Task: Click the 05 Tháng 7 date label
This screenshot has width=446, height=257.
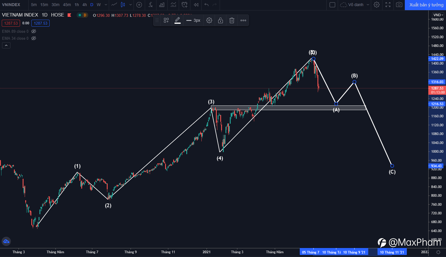Action: click(310, 252)
